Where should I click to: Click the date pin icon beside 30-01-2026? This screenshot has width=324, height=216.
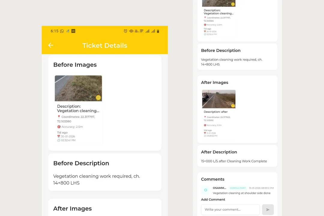pyautogui.click(x=58, y=136)
